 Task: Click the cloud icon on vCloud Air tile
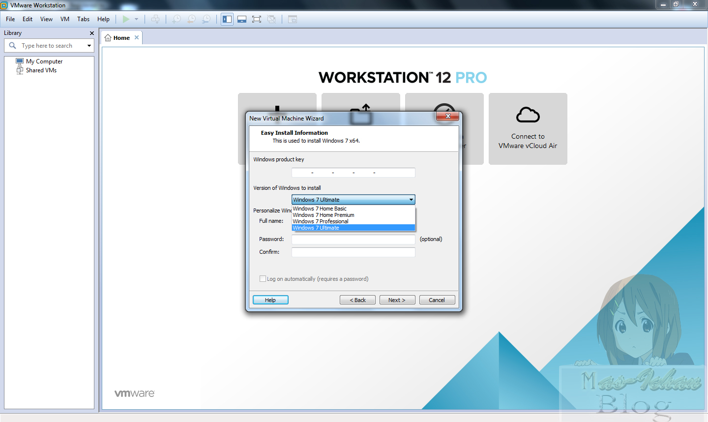point(528,115)
